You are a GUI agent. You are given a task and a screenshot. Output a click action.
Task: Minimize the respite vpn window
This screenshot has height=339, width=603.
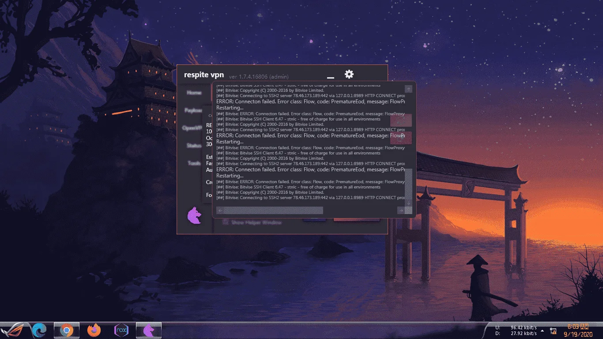click(x=330, y=78)
